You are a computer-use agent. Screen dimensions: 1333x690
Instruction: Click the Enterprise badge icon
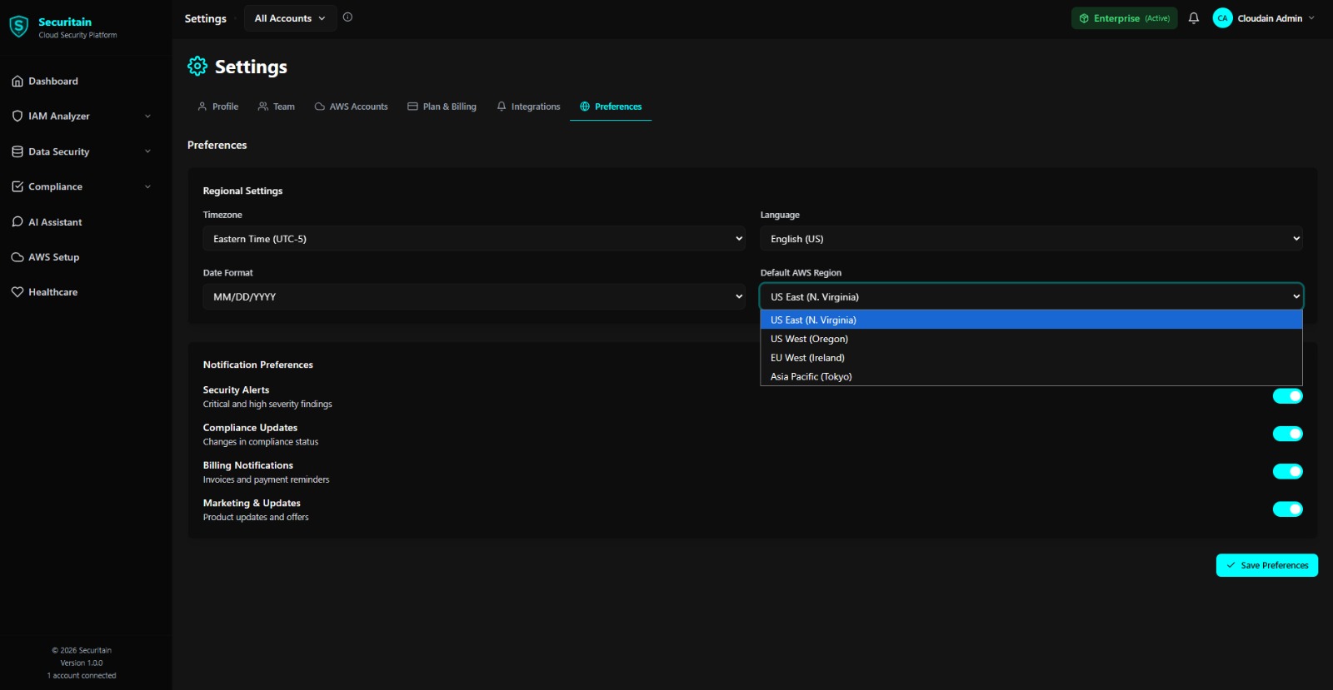(x=1084, y=18)
